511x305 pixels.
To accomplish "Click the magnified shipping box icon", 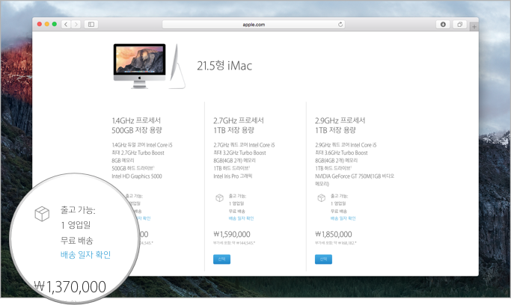I will pos(42,214).
